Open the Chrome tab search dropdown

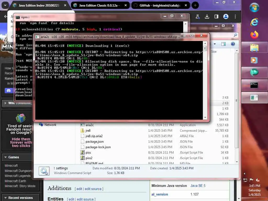pos(5,5)
